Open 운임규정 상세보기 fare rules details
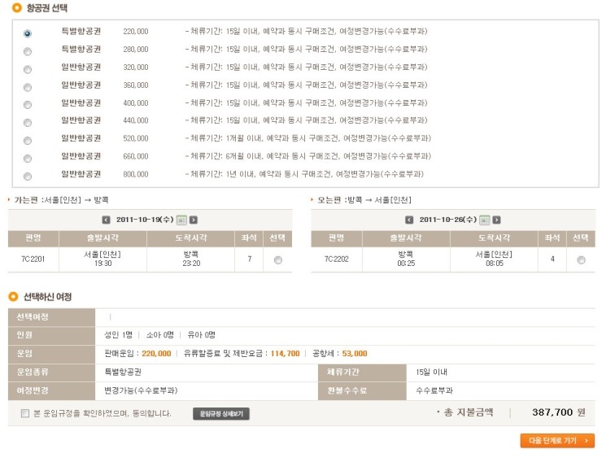The height and width of the screenshot is (475, 602). coord(221,413)
